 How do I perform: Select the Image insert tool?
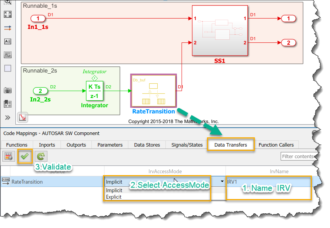point(8,55)
